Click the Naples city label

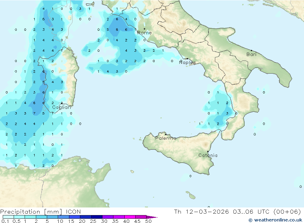(x=187, y=62)
